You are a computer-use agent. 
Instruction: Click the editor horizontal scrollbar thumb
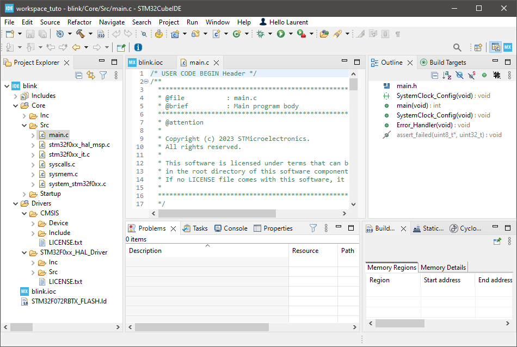(x=217, y=214)
